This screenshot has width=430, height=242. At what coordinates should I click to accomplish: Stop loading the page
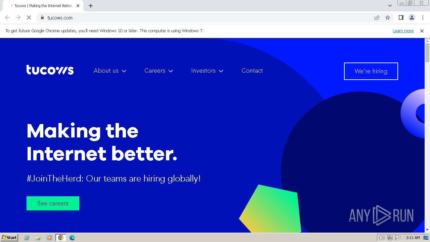coord(29,17)
